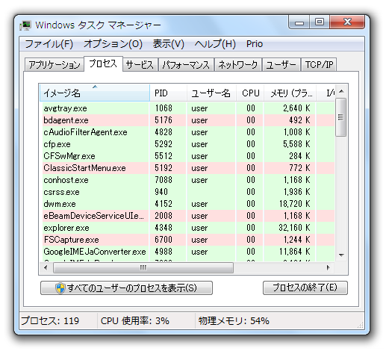Switch to the アプリケーション tab

pos(55,65)
